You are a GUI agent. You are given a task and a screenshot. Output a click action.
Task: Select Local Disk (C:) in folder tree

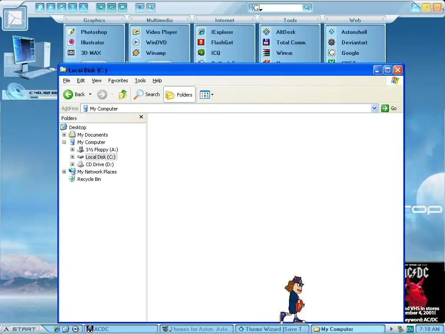(x=100, y=157)
